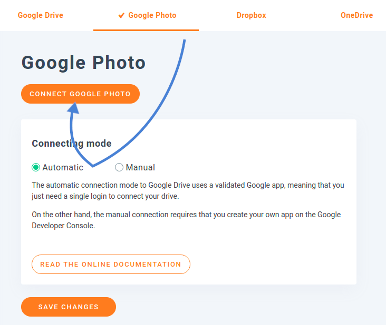The width and height of the screenshot is (386, 325).
Task: Go to the OneDrive tab
Action: coord(356,15)
